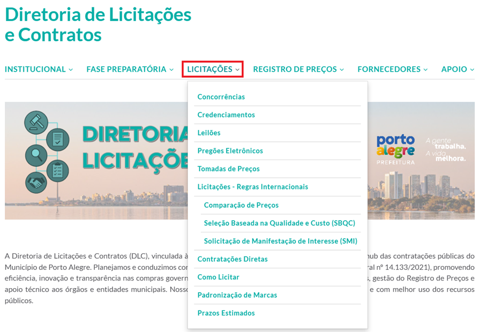Open the Concorrências link
This screenshot has height=332, width=480.
tap(221, 97)
